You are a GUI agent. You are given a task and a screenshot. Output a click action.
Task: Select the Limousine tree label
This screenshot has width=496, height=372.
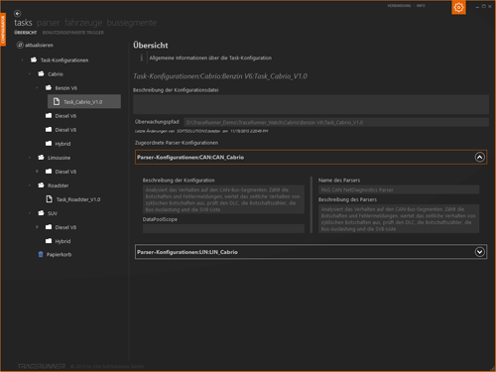[x=59, y=158]
